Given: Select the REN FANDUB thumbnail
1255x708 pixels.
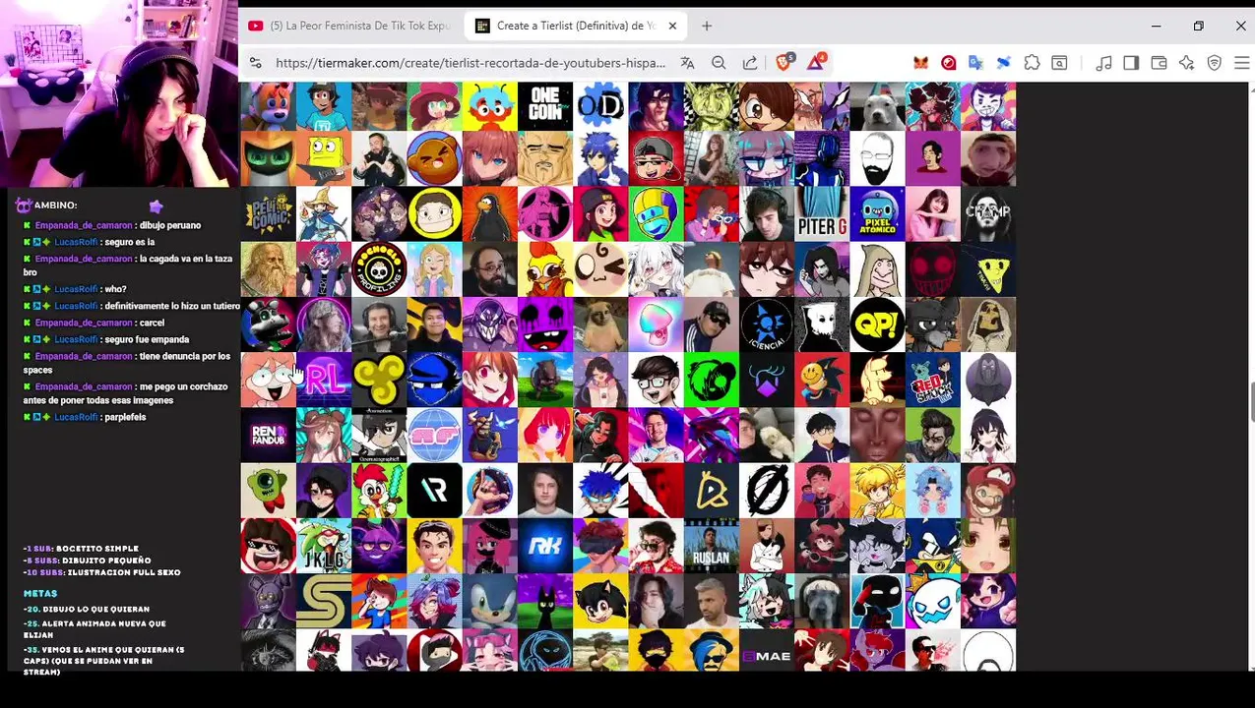Looking at the screenshot, I should tap(268, 435).
